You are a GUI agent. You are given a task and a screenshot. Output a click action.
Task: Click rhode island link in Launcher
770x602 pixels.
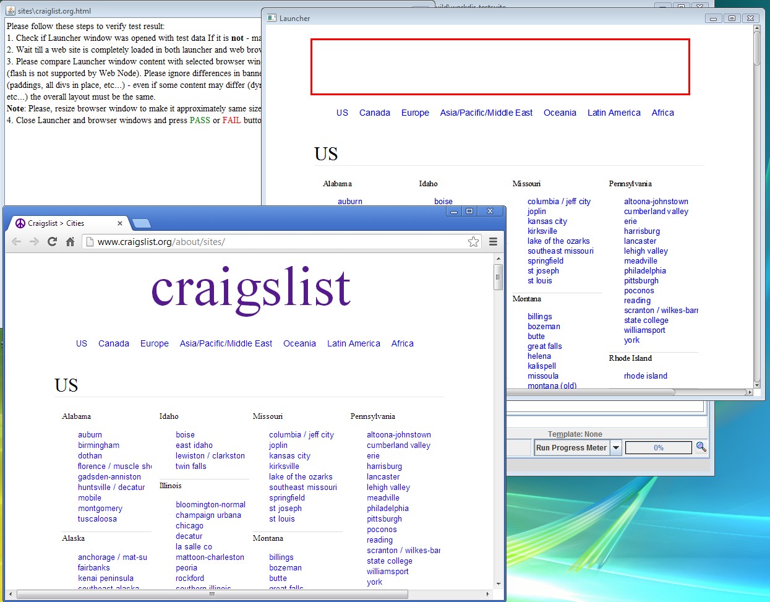coord(645,376)
